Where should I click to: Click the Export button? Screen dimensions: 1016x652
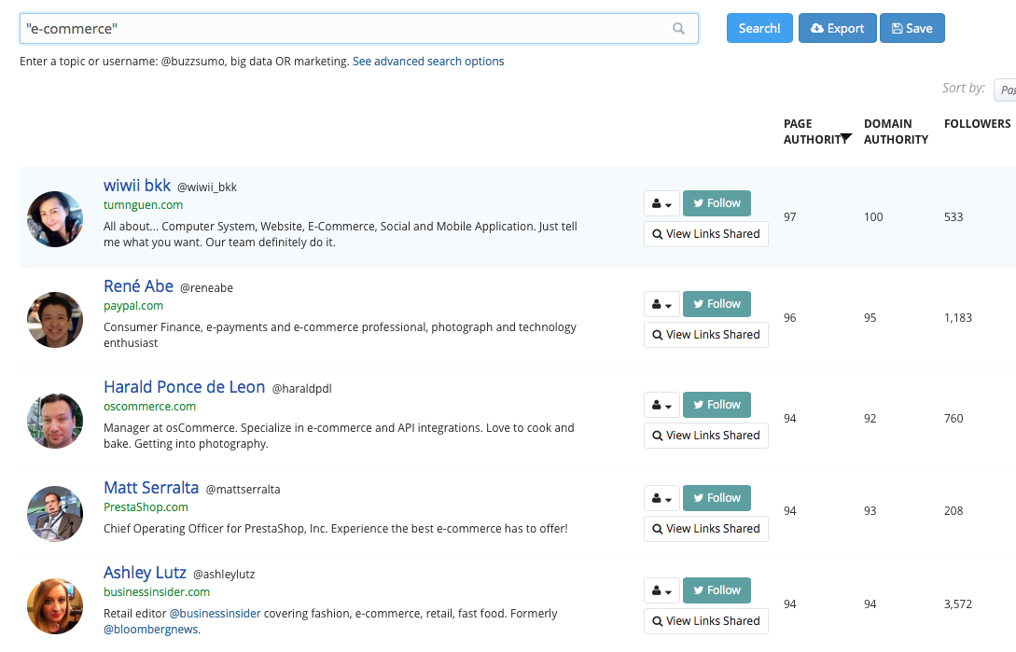837,28
